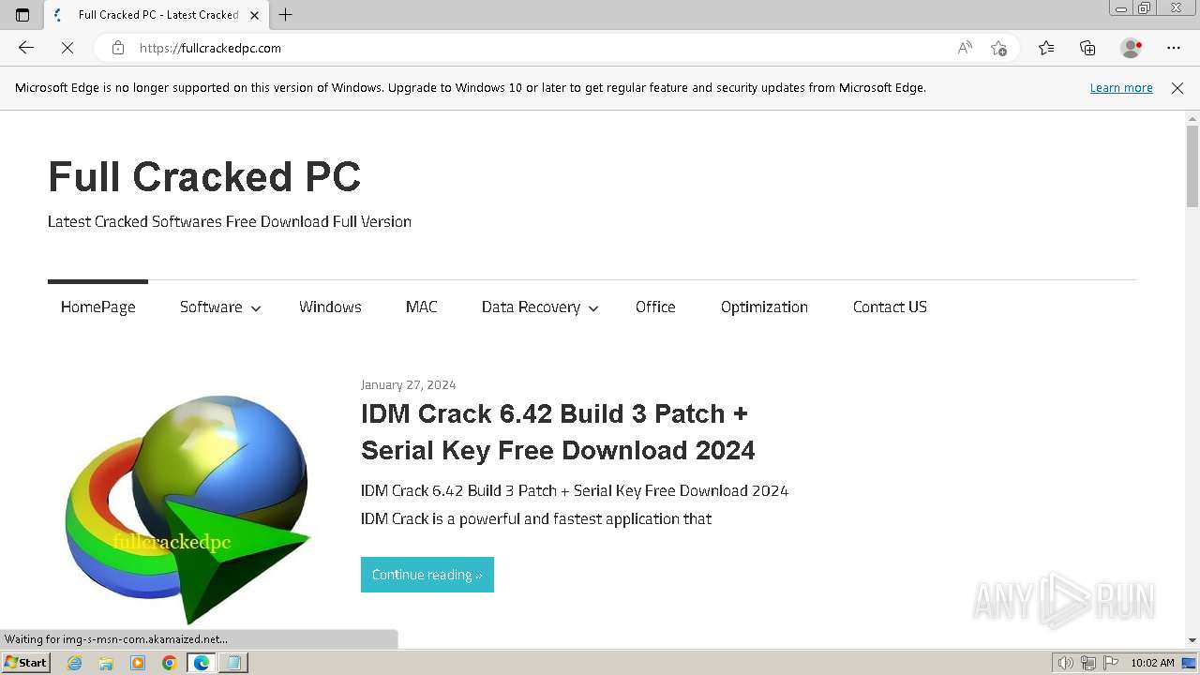The image size is (1200, 675).
Task: Open the Office menu item
Action: [655, 307]
